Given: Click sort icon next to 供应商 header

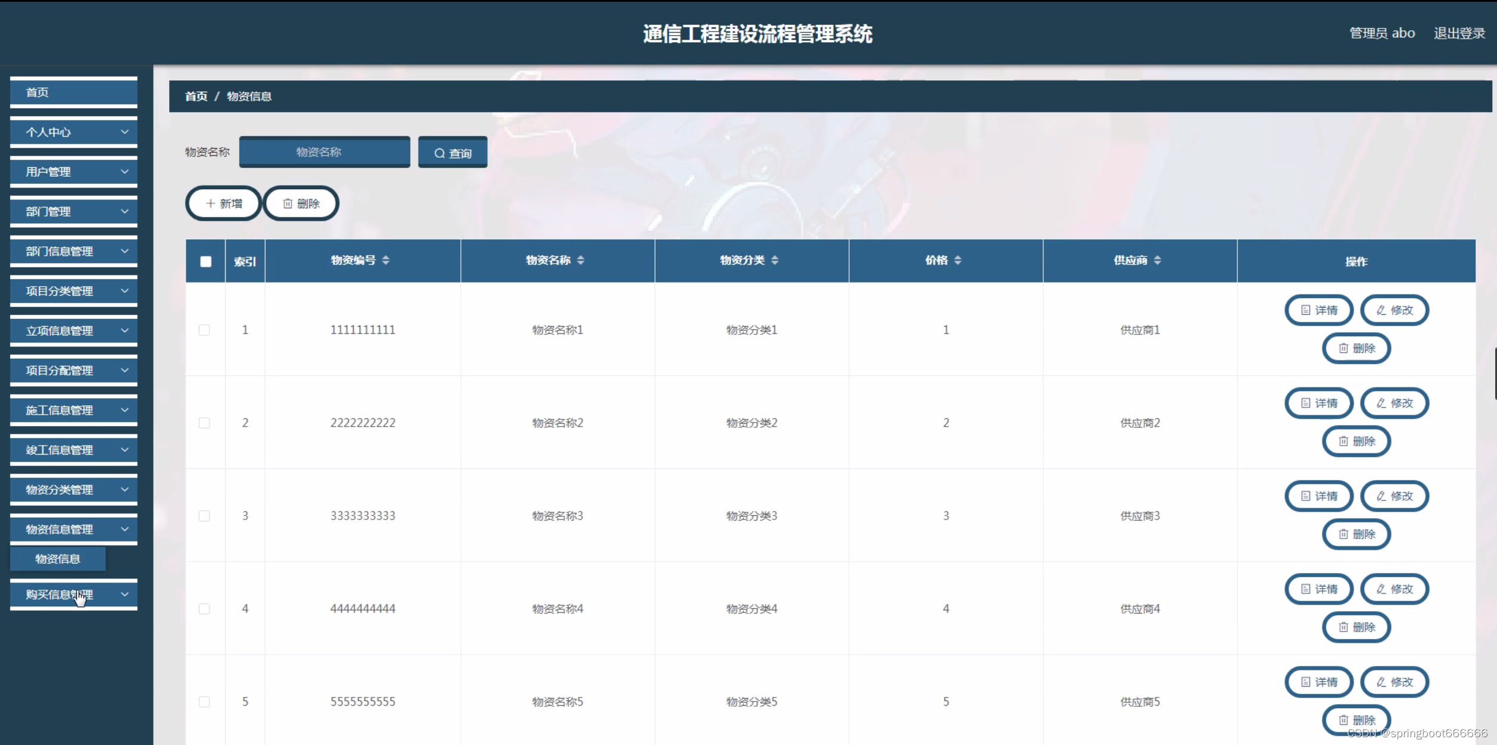Looking at the screenshot, I should point(1157,260).
